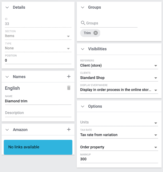Collapse the Options panel
The height and width of the screenshot is (172, 163).
pos(83,106)
